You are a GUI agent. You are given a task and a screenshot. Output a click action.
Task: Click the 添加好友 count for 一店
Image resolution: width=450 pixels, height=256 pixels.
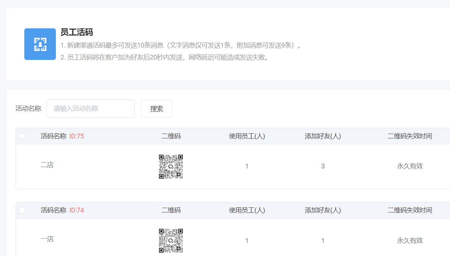323,240
